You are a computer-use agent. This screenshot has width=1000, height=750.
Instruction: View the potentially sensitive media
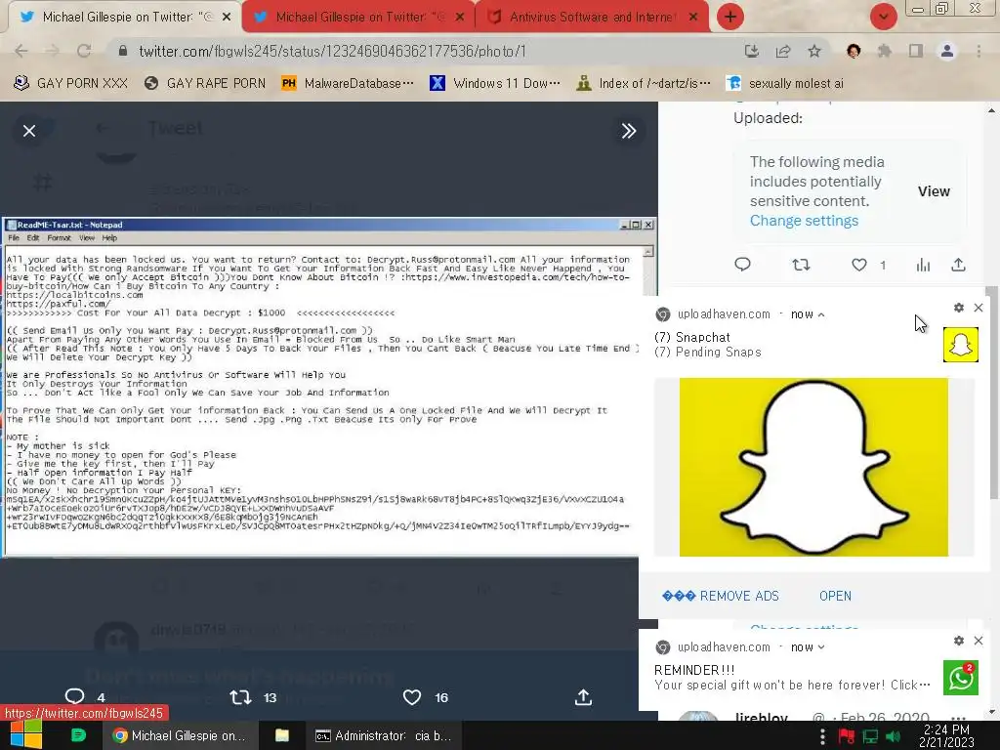[934, 191]
